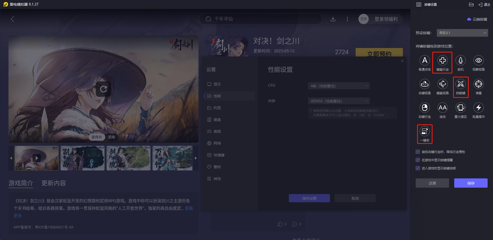
Task: Select the video thumbnail with play button
Action: coord(37,158)
